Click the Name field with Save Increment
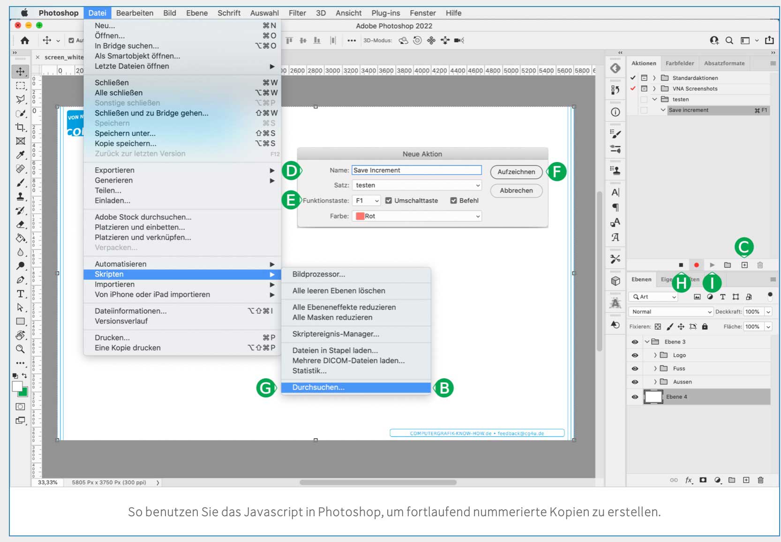Image resolution: width=781 pixels, height=542 pixels. point(417,170)
